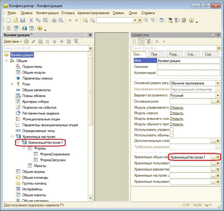Start debugging with the play icon
This screenshot has height=211, width=224.
click(40, 28)
